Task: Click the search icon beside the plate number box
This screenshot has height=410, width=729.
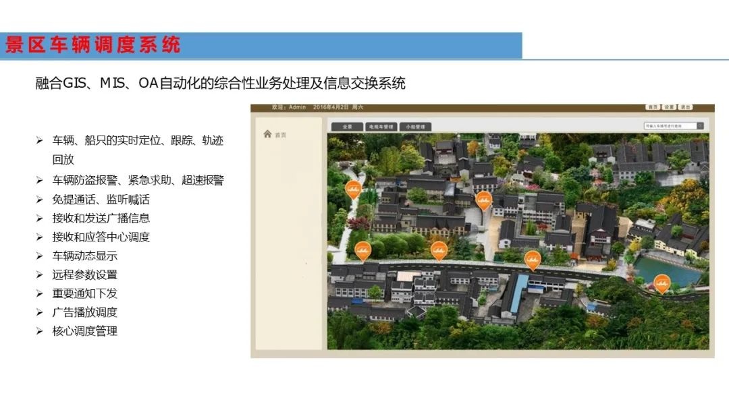Action: click(x=700, y=125)
